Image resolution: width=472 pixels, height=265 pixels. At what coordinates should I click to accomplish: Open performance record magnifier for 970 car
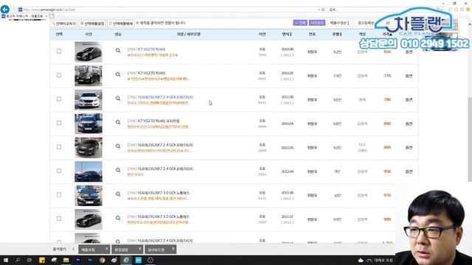point(118,194)
